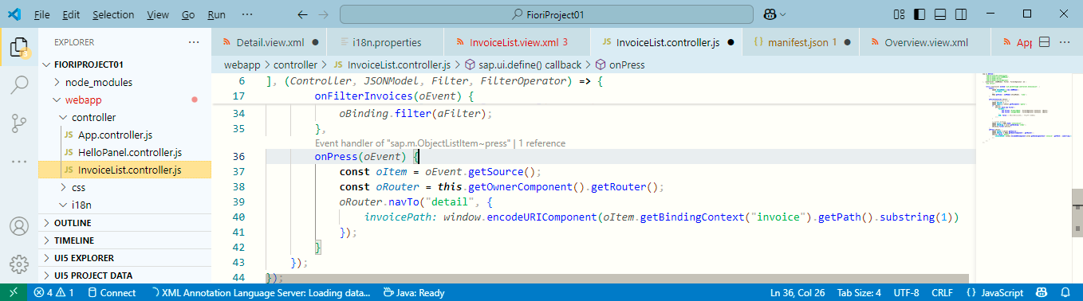Open the Search view in activity bar
This screenshot has height=301, width=1083.
(x=19, y=84)
